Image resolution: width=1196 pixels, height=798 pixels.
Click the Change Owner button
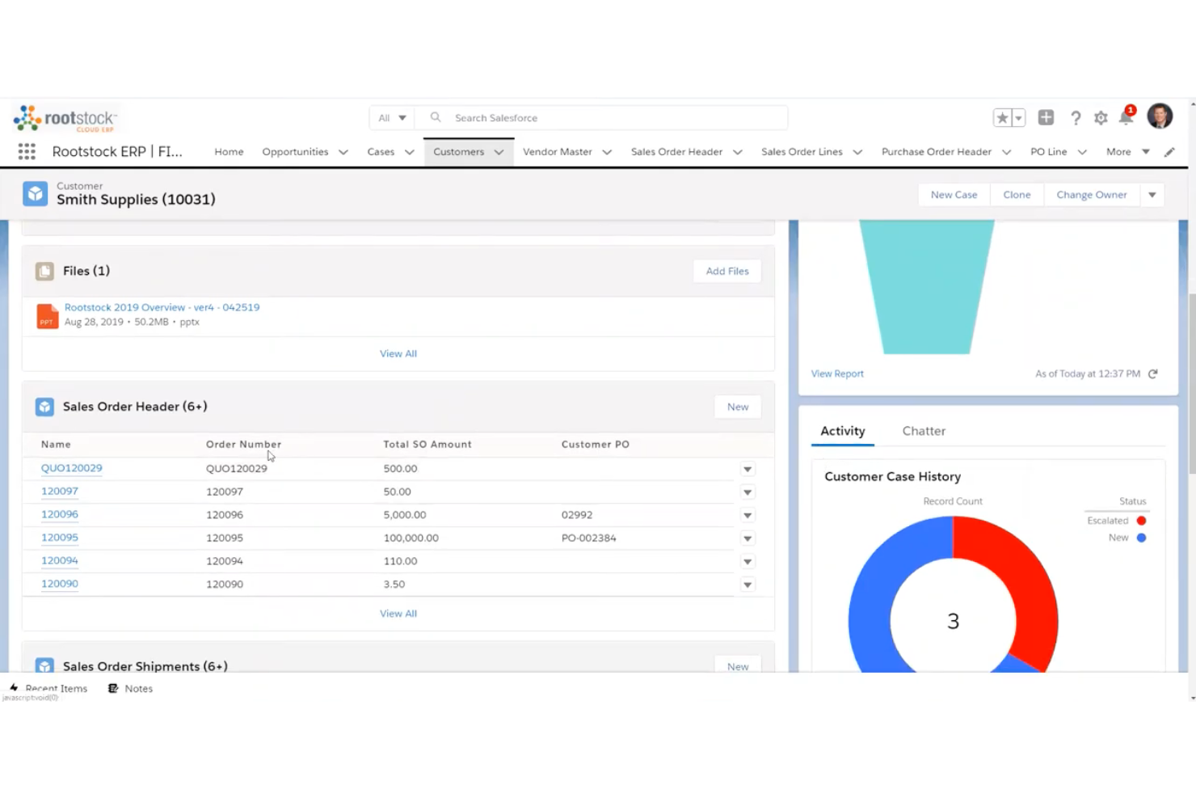click(x=1092, y=195)
